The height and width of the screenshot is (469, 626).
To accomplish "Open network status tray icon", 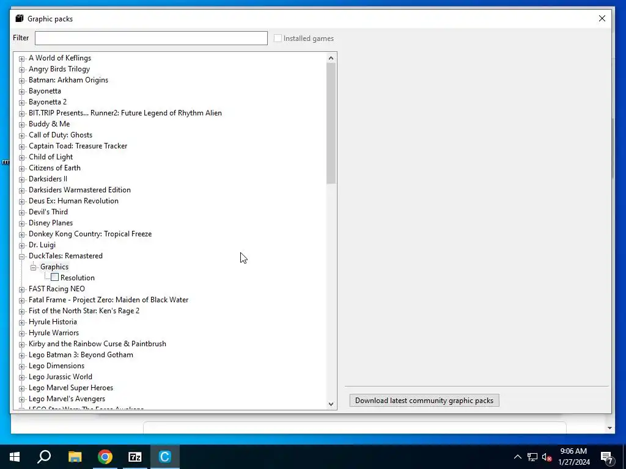I will click(532, 457).
